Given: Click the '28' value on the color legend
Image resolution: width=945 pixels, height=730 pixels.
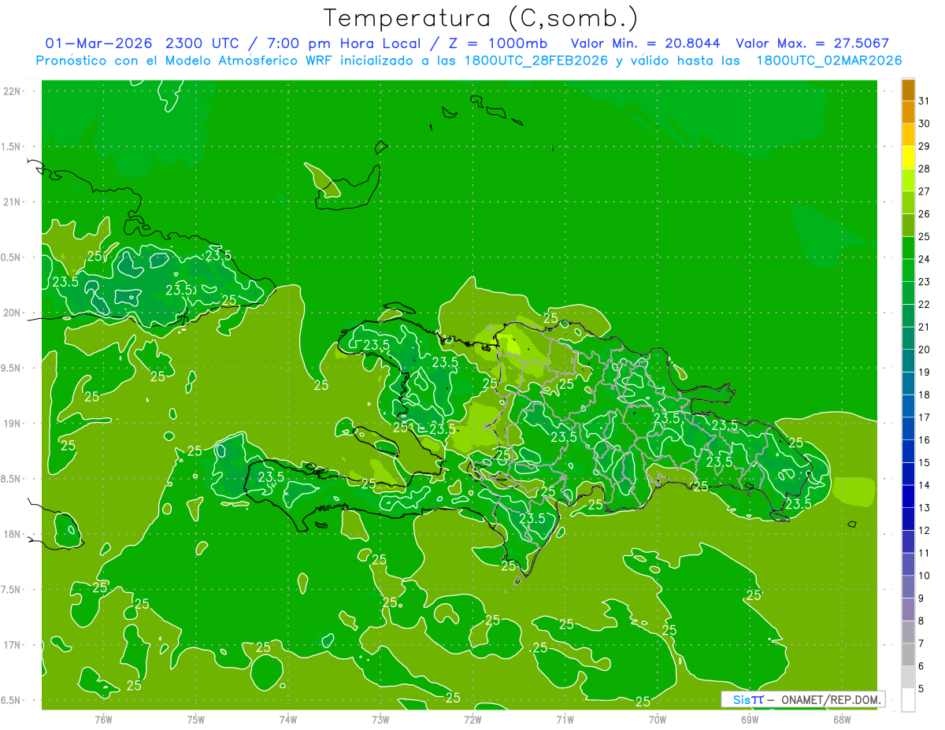Looking at the screenshot, I should pyautogui.click(x=925, y=169).
